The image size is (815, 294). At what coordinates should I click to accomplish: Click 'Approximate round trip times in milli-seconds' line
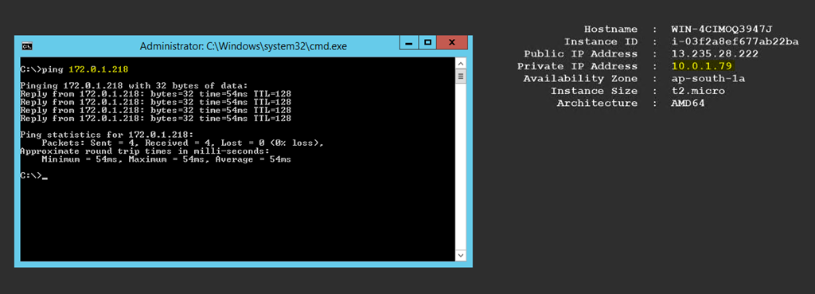[x=145, y=151]
